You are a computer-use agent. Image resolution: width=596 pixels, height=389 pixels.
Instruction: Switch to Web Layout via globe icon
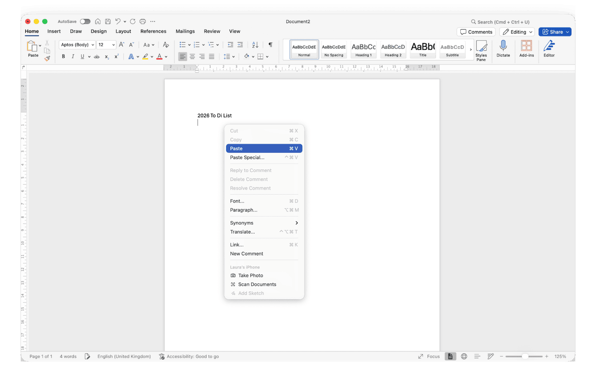(x=464, y=356)
